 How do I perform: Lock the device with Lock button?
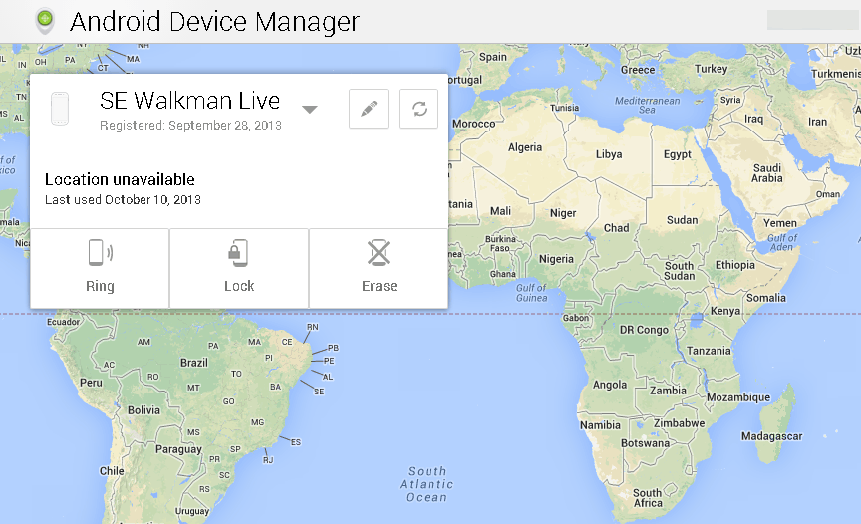(x=239, y=268)
